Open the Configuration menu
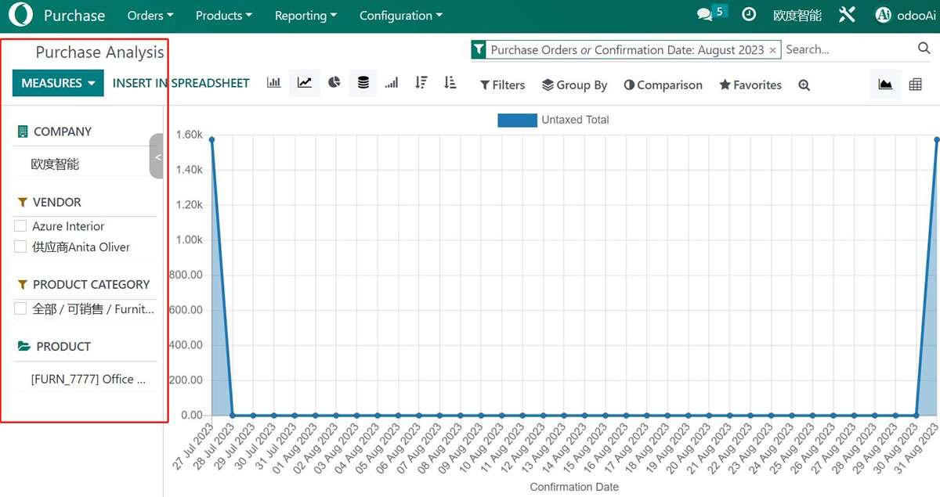Image resolution: width=940 pixels, height=497 pixels. coord(400,16)
